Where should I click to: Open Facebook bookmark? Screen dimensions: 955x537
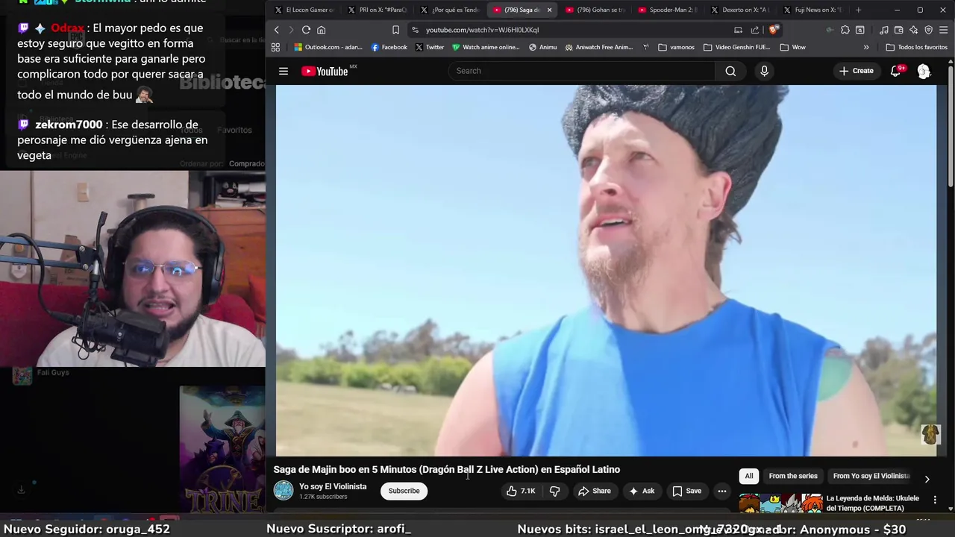(x=389, y=47)
